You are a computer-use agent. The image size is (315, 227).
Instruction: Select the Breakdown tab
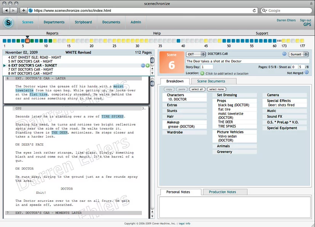coord(175,81)
